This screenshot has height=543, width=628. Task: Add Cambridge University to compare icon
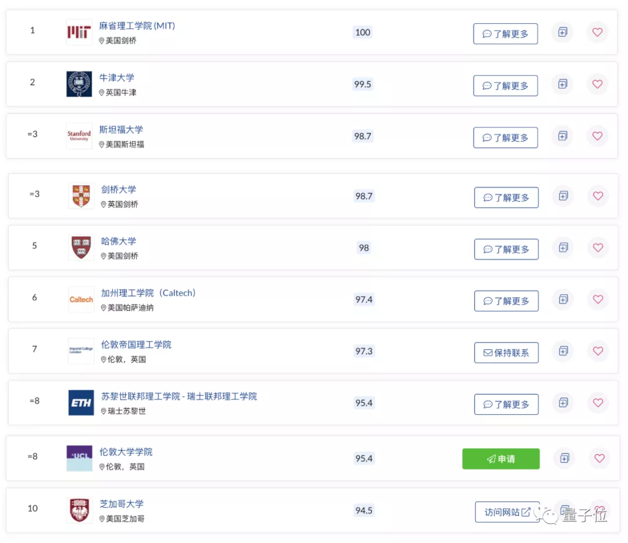pos(563,196)
